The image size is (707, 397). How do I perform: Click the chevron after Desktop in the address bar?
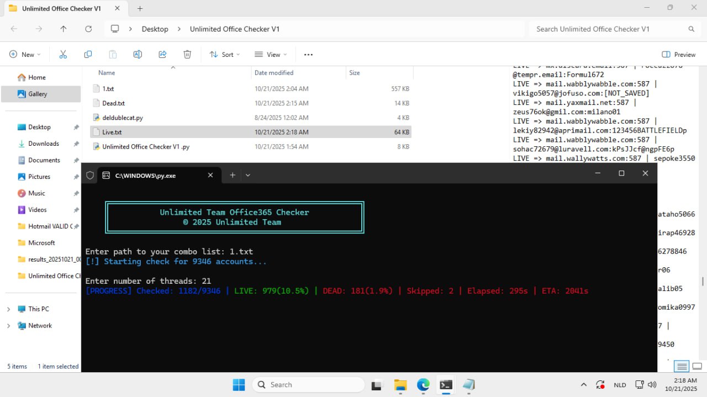[x=179, y=29]
